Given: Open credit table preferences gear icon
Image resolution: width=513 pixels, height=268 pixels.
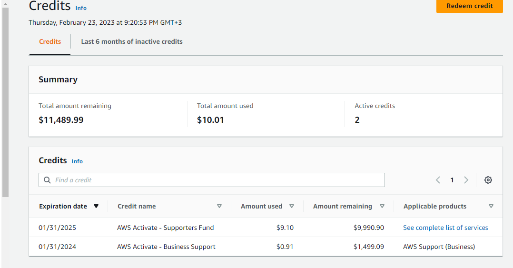Looking at the screenshot, I should point(488,180).
